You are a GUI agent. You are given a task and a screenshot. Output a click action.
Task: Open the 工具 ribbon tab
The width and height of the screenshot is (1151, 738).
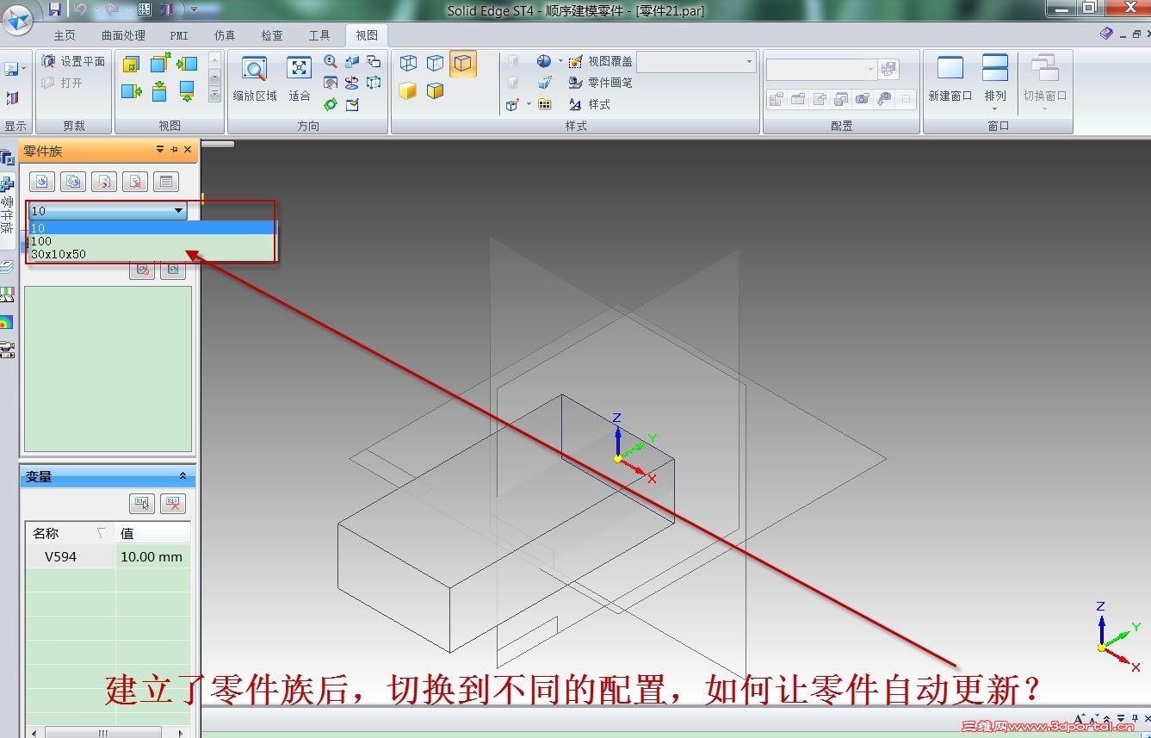coord(319,35)
